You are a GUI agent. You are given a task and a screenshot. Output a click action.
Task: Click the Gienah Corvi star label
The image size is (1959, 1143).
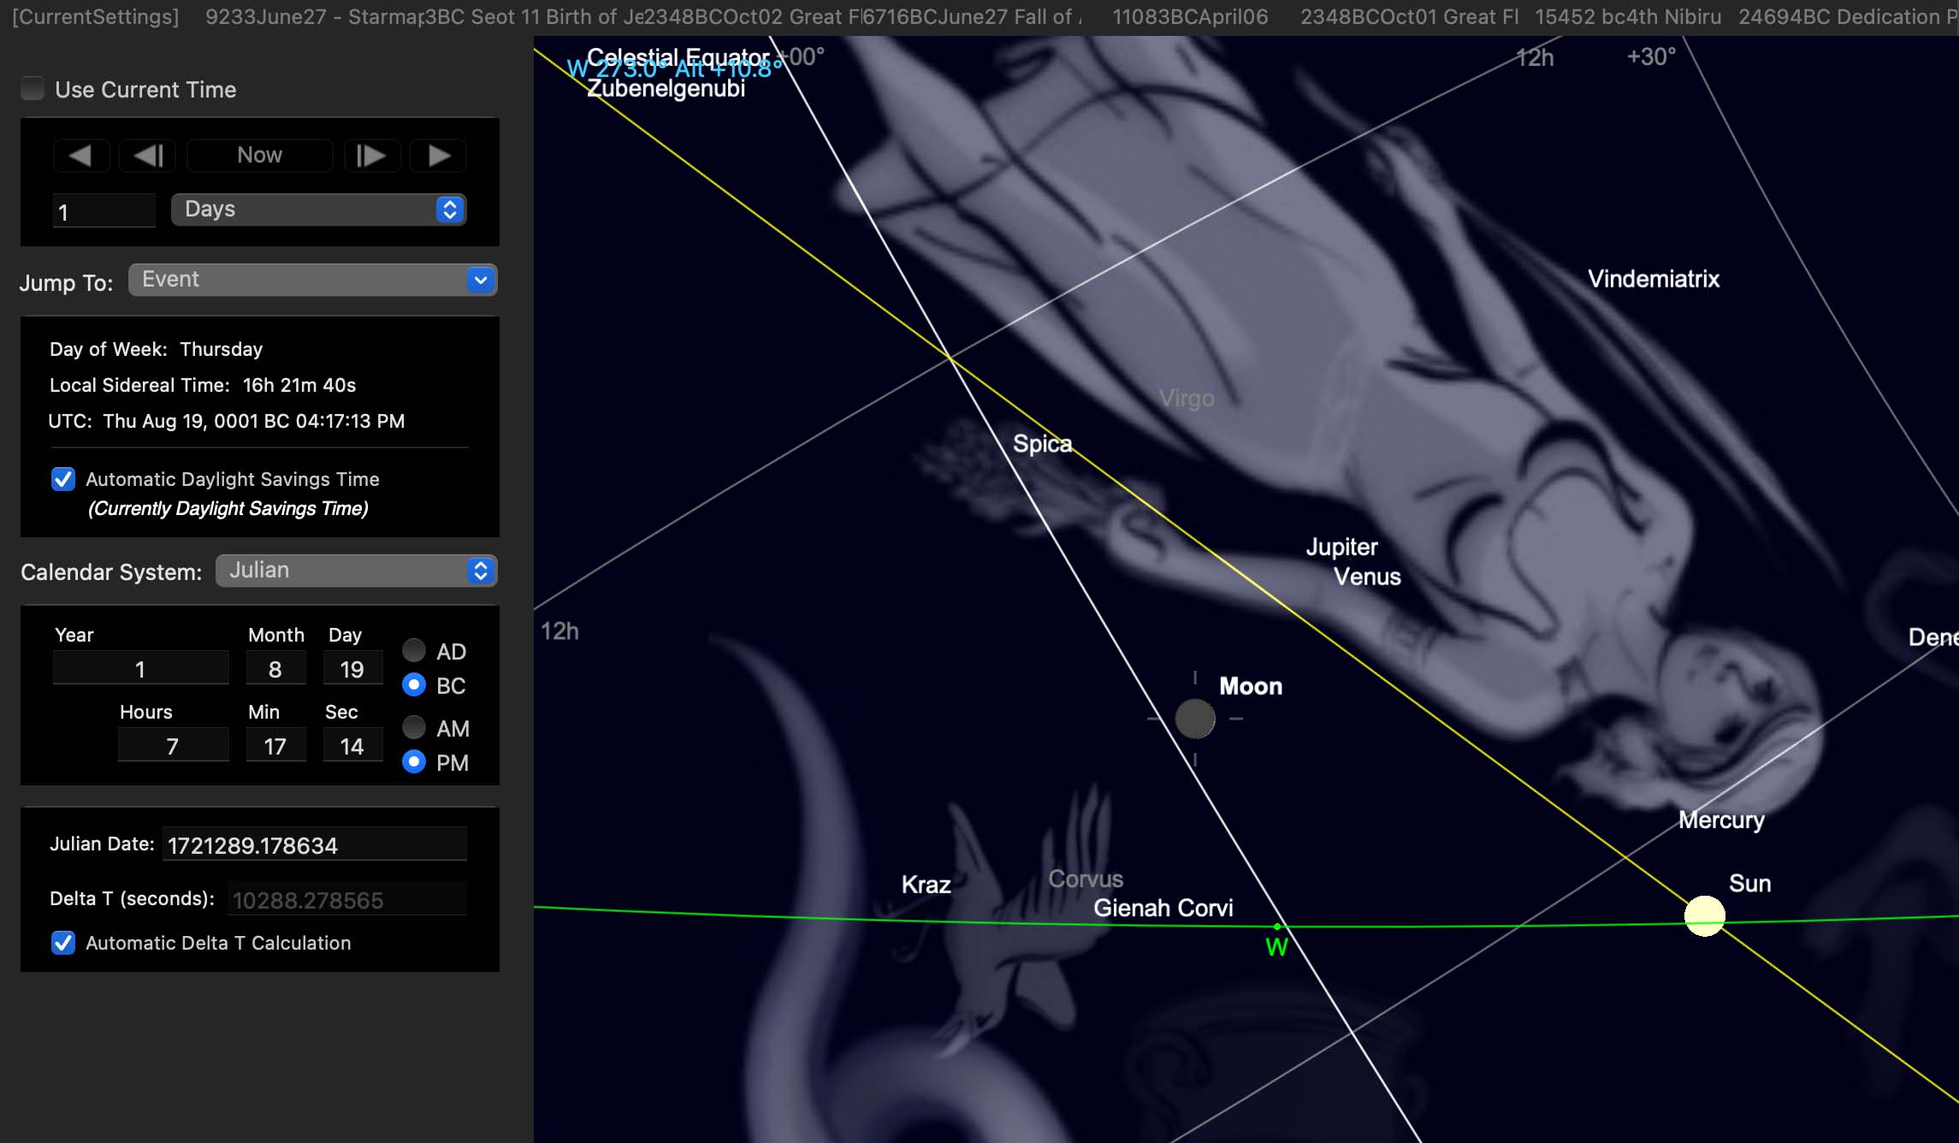click(x=1163, y=908)
